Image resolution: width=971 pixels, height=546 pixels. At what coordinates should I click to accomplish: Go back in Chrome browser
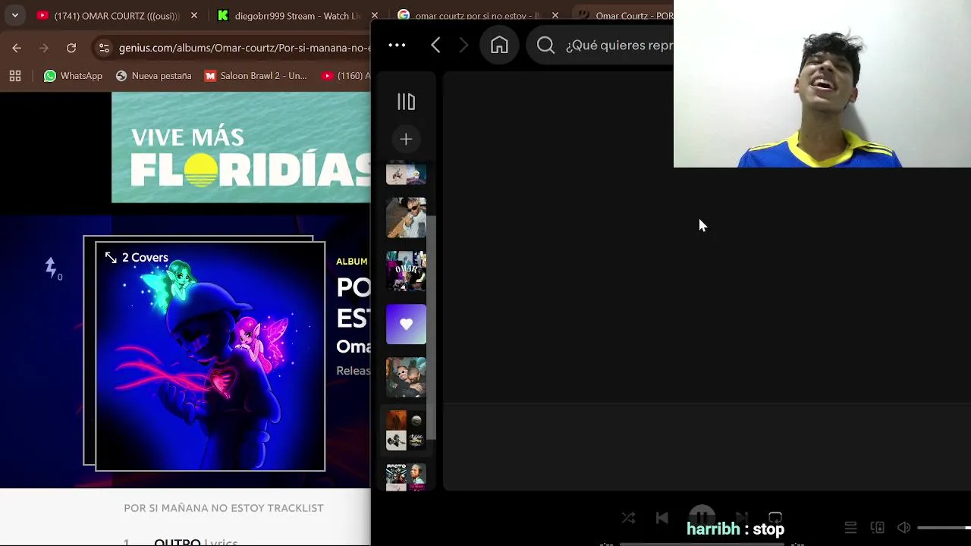coord(17,48)
